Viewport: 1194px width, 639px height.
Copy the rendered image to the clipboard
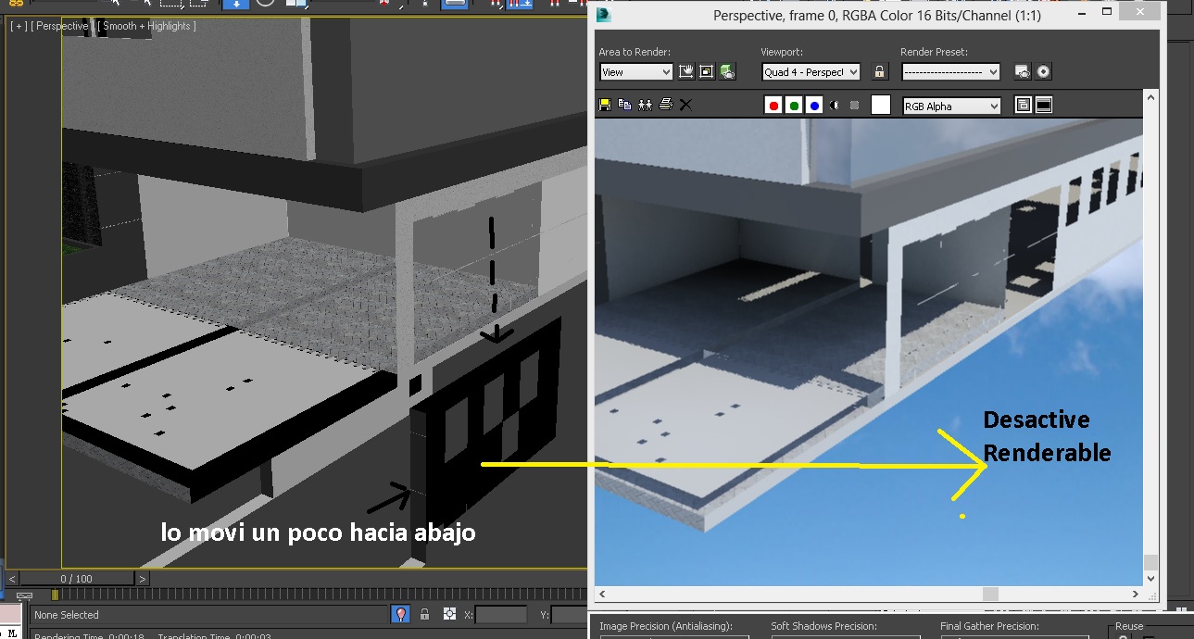[624, 105]
